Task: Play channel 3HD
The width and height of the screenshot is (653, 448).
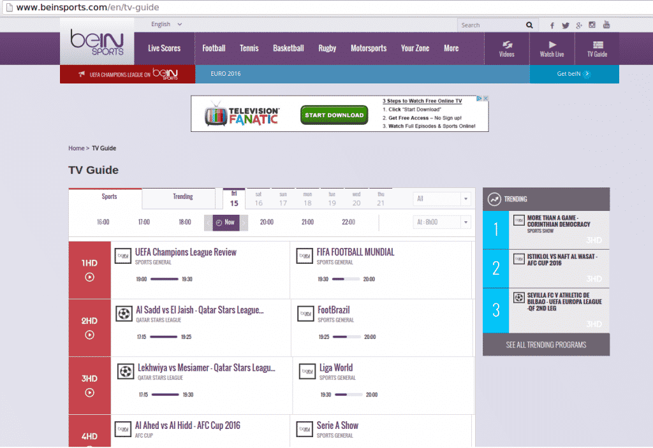Action: click(89, 393)
